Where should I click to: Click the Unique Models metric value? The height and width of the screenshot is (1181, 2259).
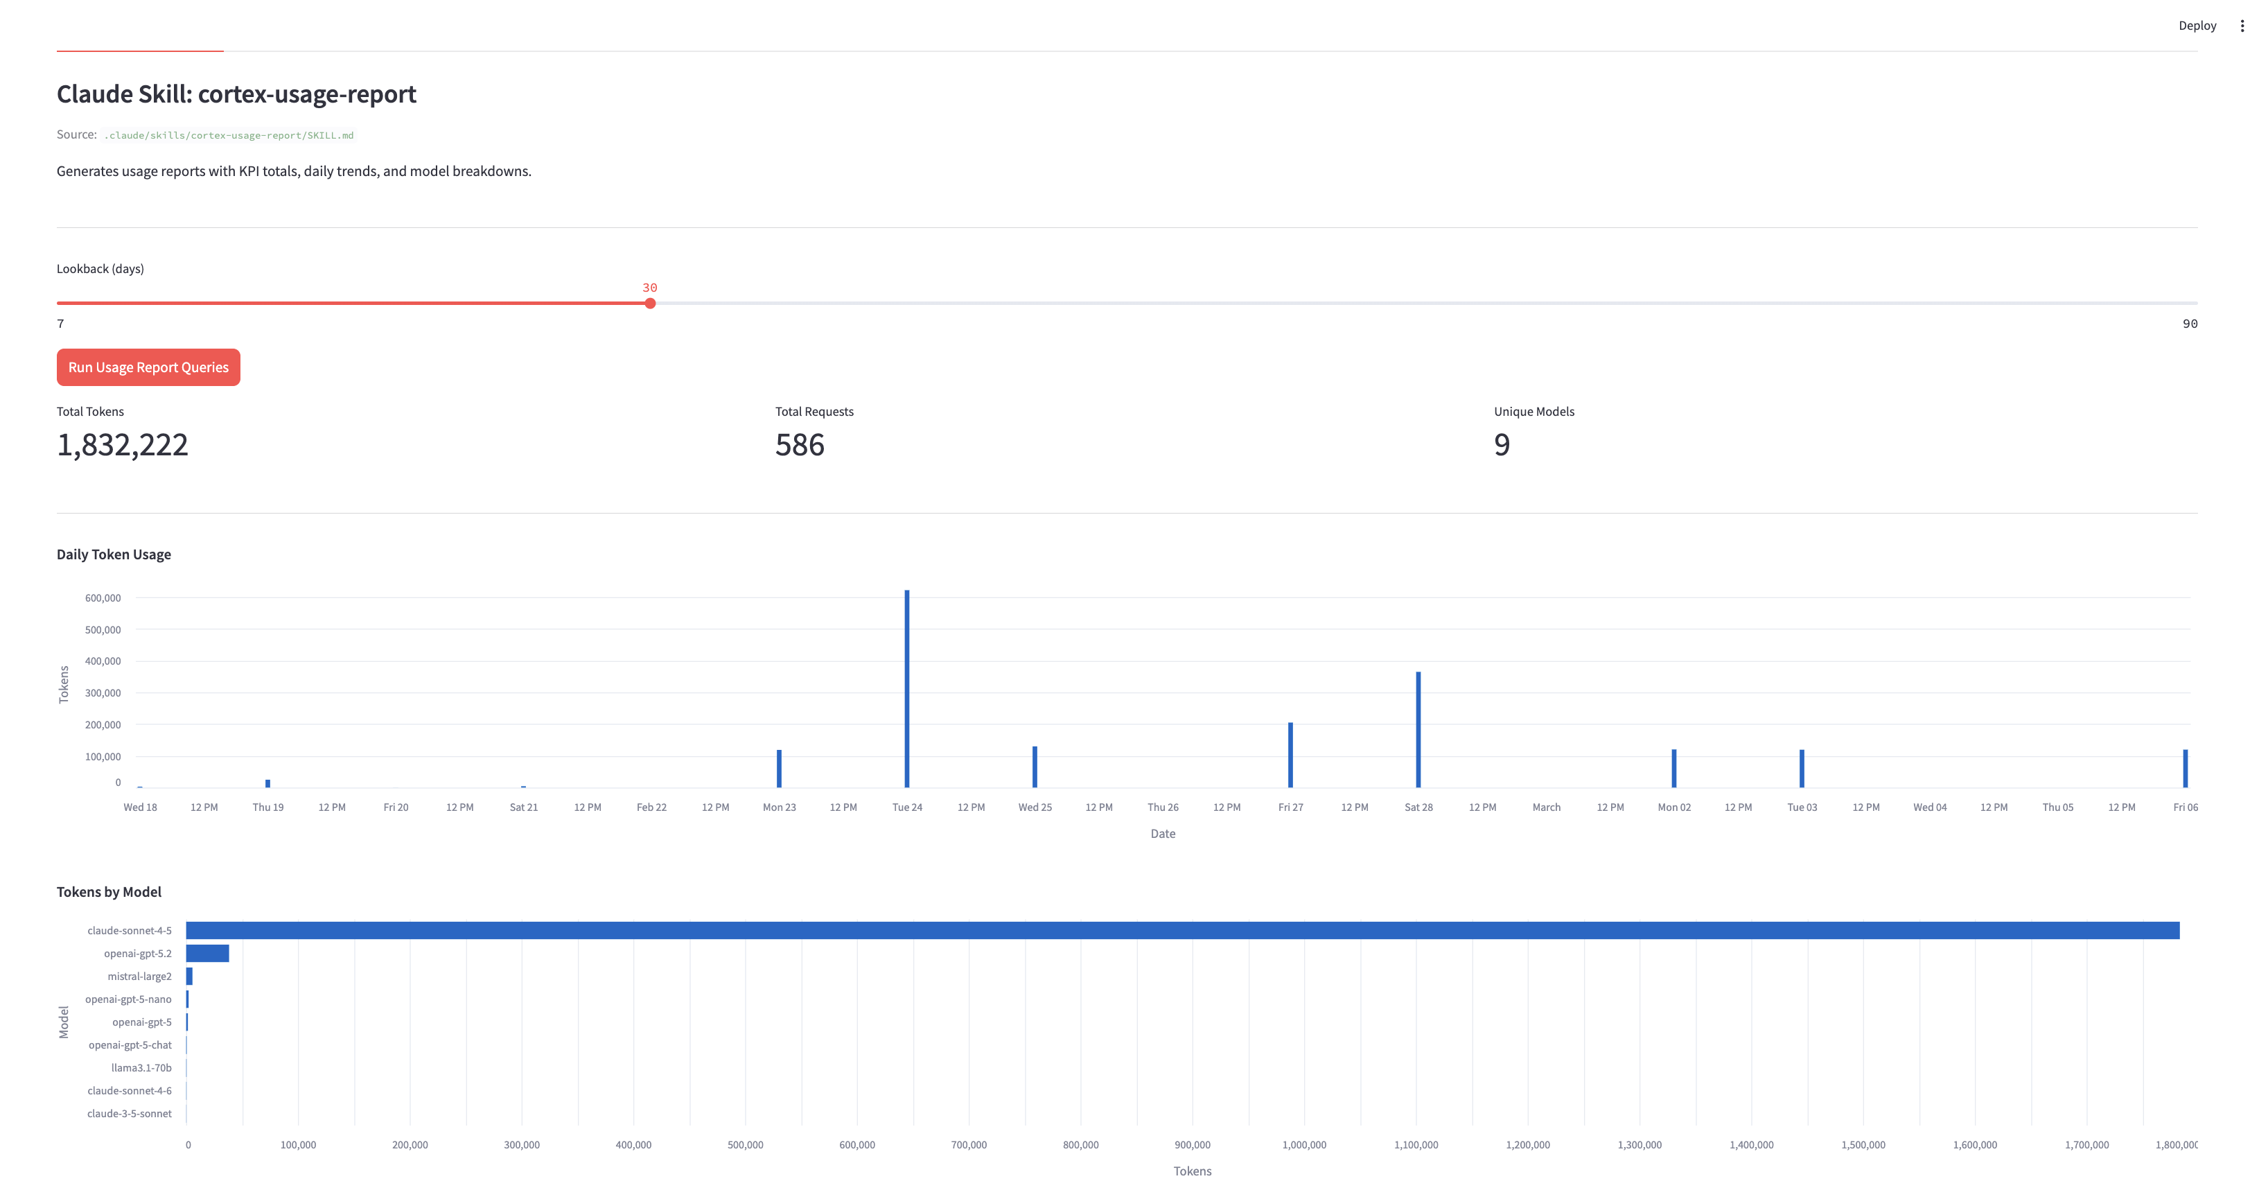pyautogui.click(x=1502, y=445)
